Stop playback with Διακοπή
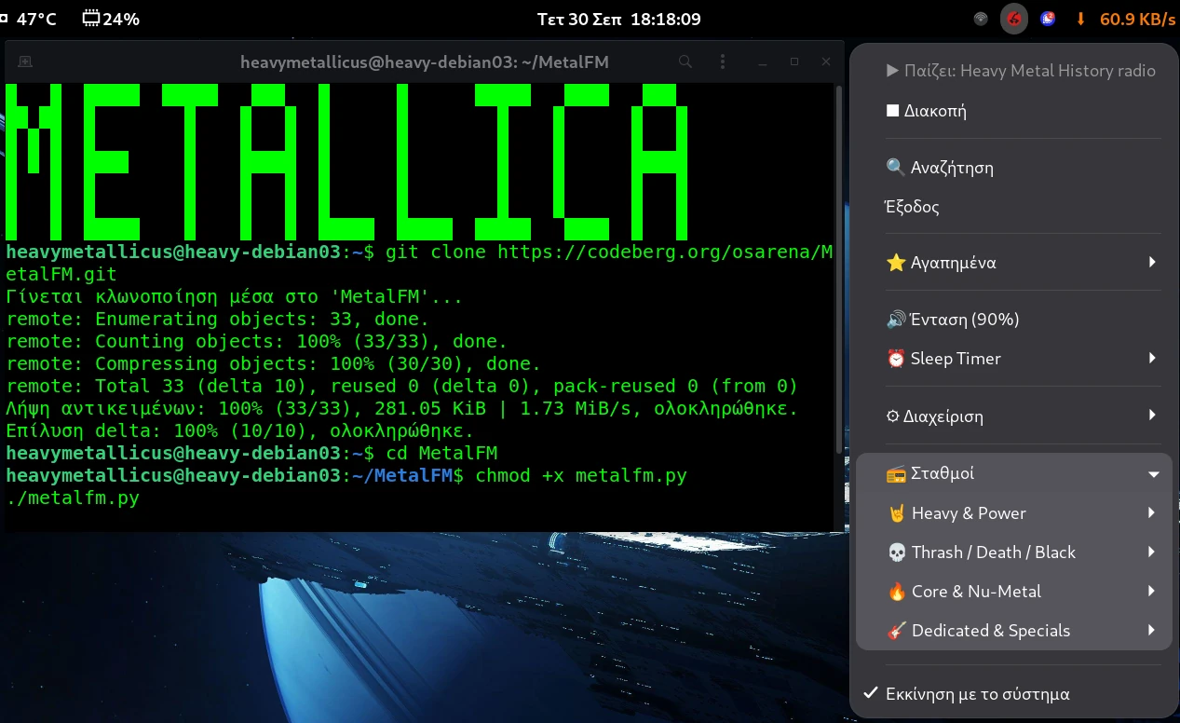1180x723 pixels. [1014, 111]
